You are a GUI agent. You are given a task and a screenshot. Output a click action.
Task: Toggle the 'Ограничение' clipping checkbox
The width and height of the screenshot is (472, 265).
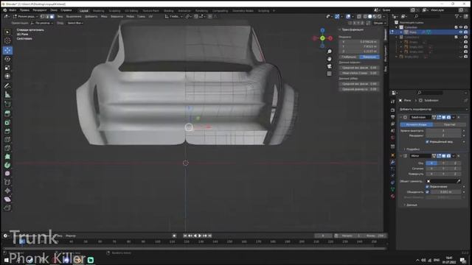tap(427, 186)
